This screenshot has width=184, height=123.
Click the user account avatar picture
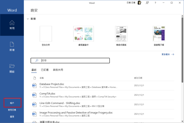coord(139,3)
